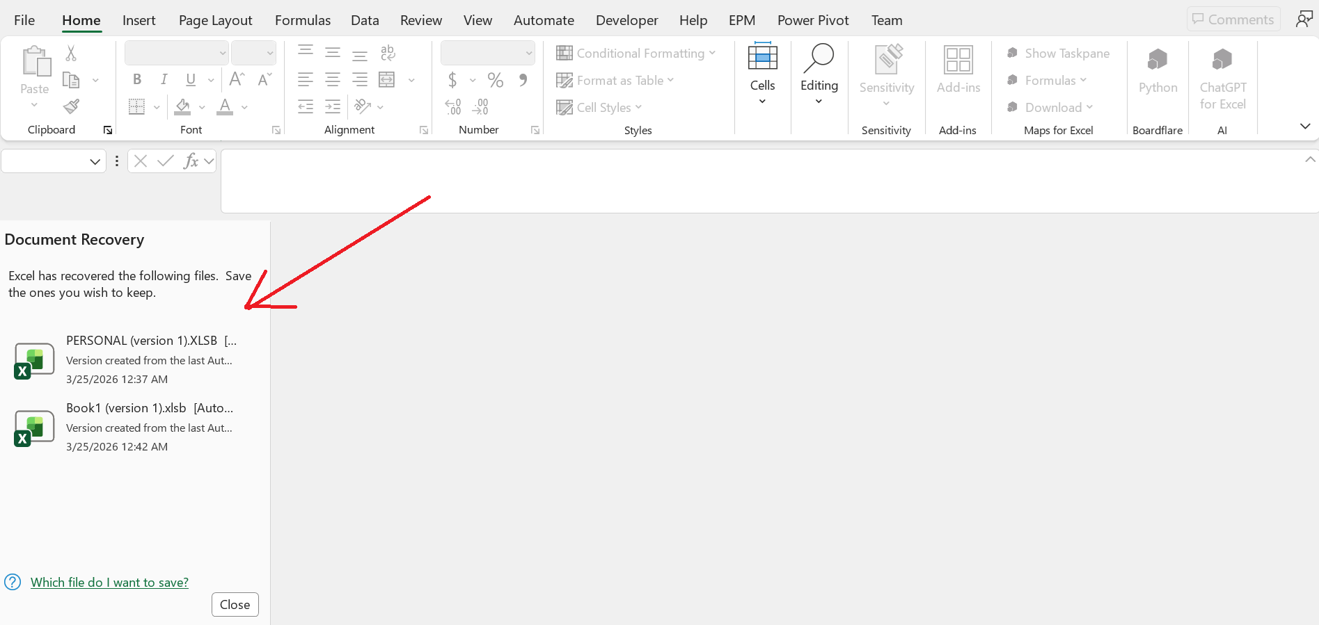Open the Insert ribbon tab

pyautogui.click(x=139, y=20)
